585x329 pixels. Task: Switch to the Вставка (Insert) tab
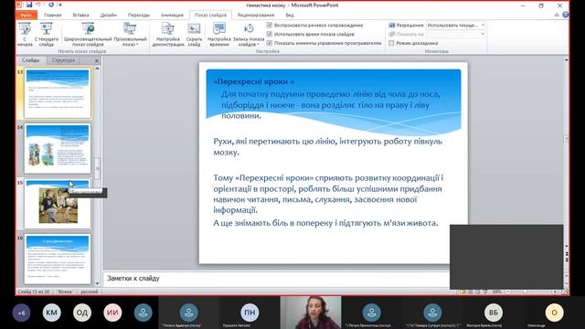pyautogui.click(x=80, y=15)
